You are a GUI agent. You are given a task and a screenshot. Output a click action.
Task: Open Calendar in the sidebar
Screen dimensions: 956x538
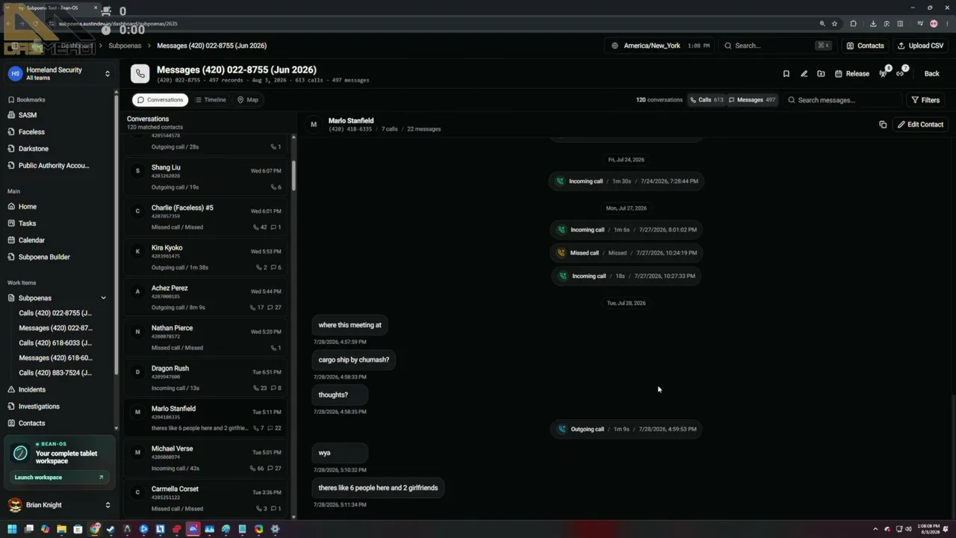point(31,240)
